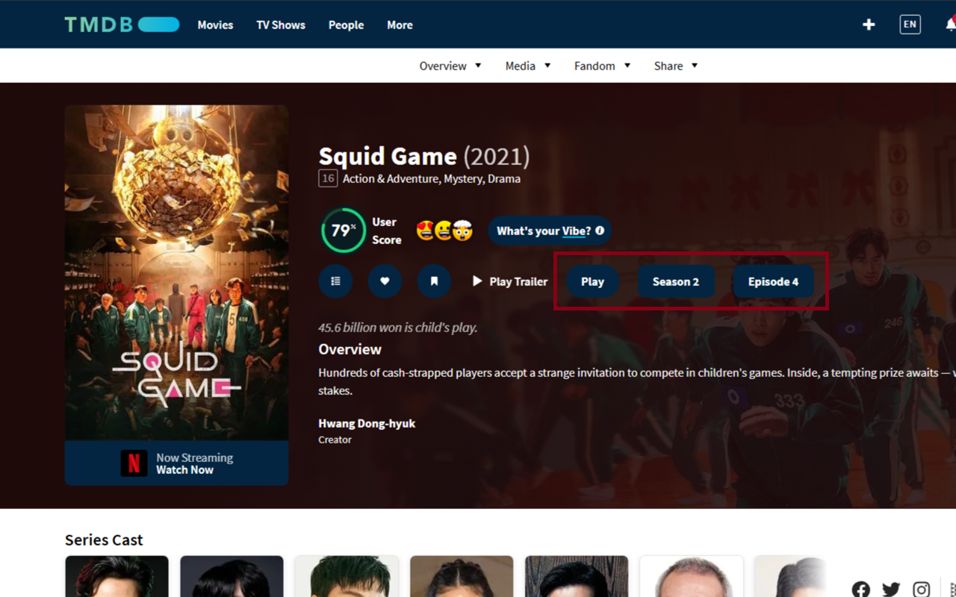Screen dimensions: 956x597
Task: Expand the Overview dropdown menu
Action: [450, 66]
